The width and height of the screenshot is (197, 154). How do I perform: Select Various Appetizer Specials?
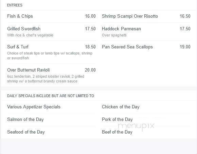pyautogui.click(x=34, y=107)
